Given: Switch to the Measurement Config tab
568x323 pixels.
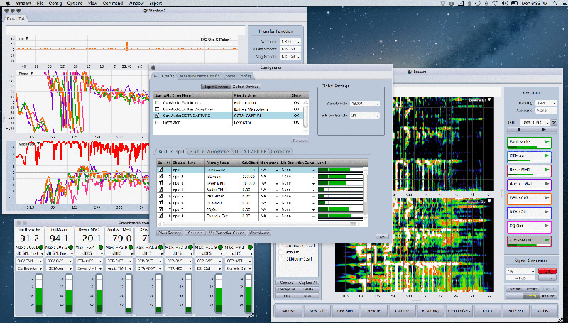Looking at the screenshot, I should tap(200, 76).
